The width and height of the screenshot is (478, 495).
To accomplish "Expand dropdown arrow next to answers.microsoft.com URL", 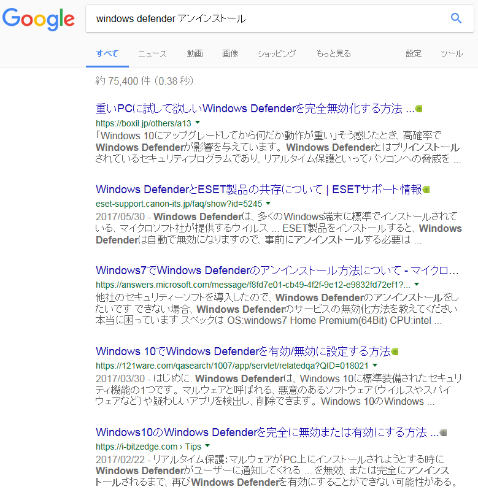I will tap(417, 284).
